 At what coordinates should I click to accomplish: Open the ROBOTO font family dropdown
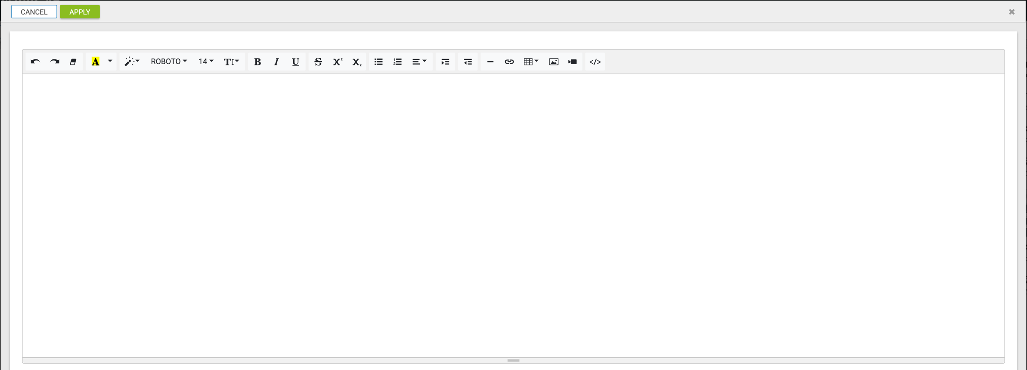[169, 62]
